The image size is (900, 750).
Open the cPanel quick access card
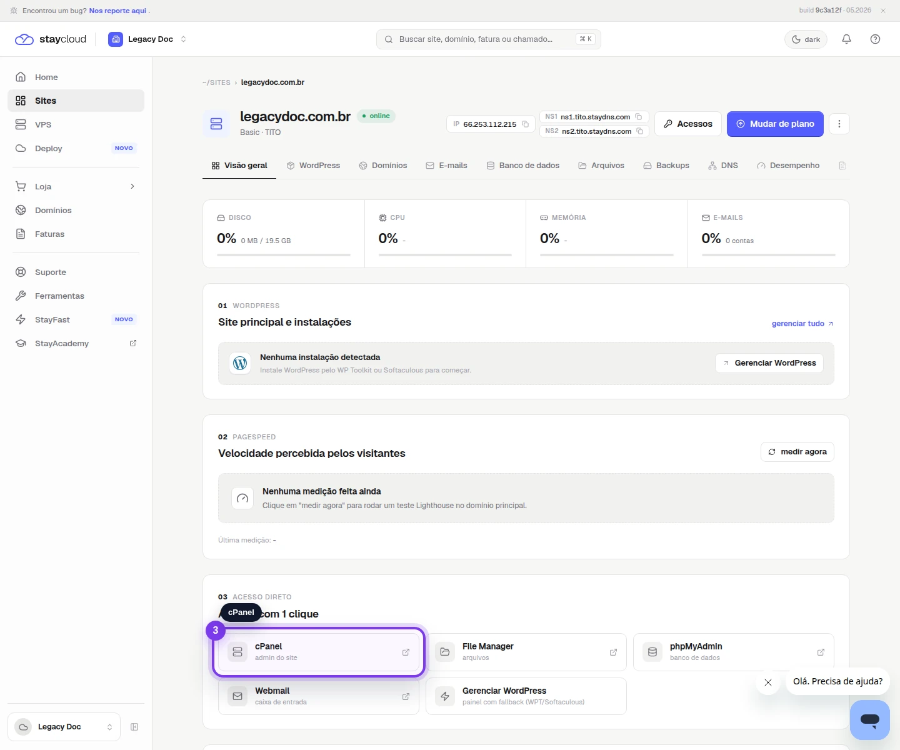click(x=319, y=652)
